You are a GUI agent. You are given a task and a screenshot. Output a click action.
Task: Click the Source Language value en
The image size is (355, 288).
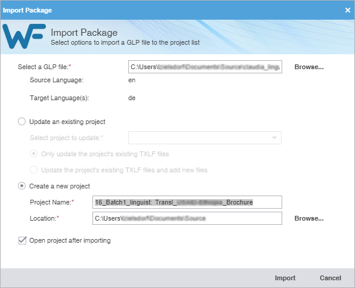(x=132, y=80)
